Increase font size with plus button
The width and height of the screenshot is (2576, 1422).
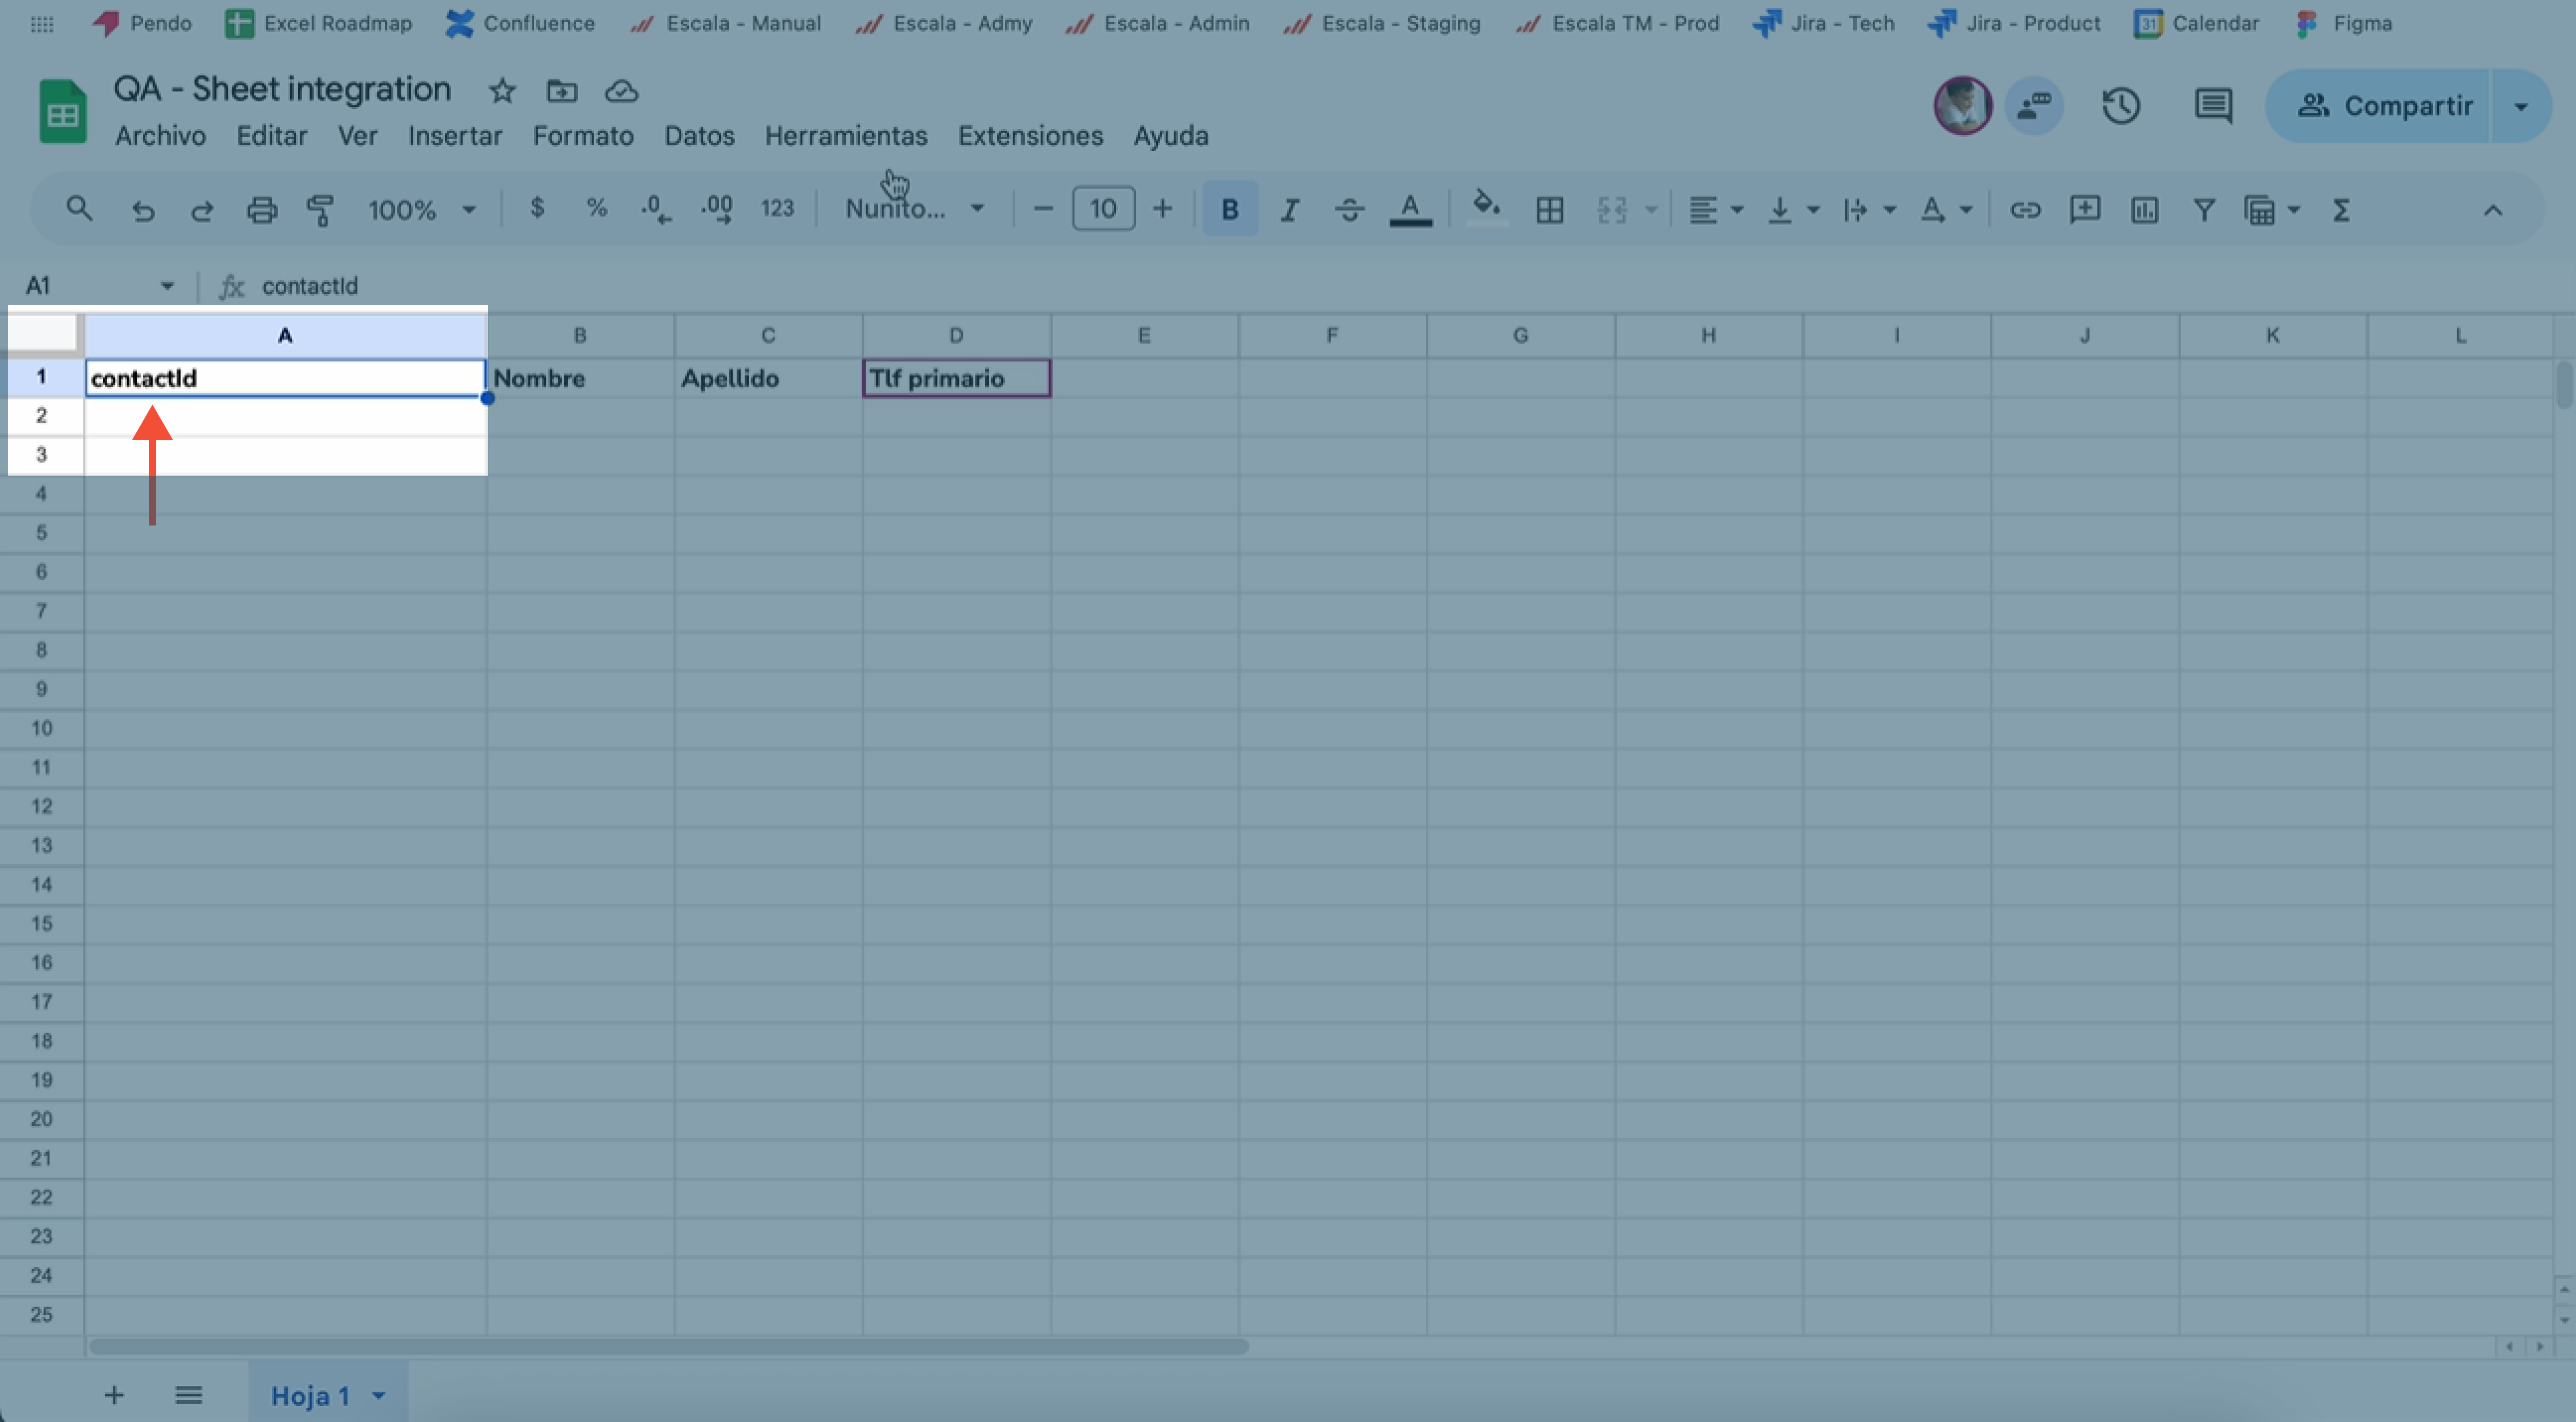click(x=1162, y=208)
